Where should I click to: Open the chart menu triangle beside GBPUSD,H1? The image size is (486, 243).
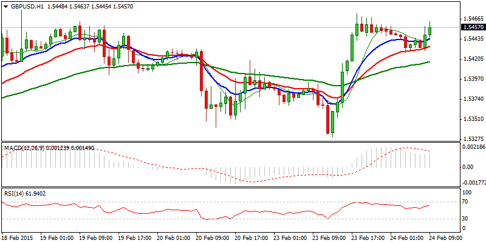coord(5,7)
